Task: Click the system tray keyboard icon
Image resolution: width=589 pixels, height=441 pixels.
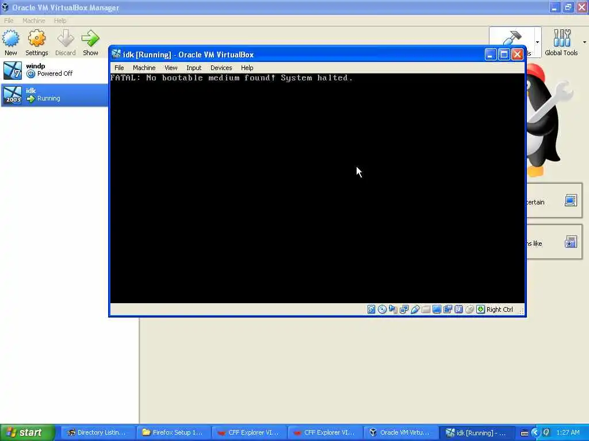Action: (525, 433)
